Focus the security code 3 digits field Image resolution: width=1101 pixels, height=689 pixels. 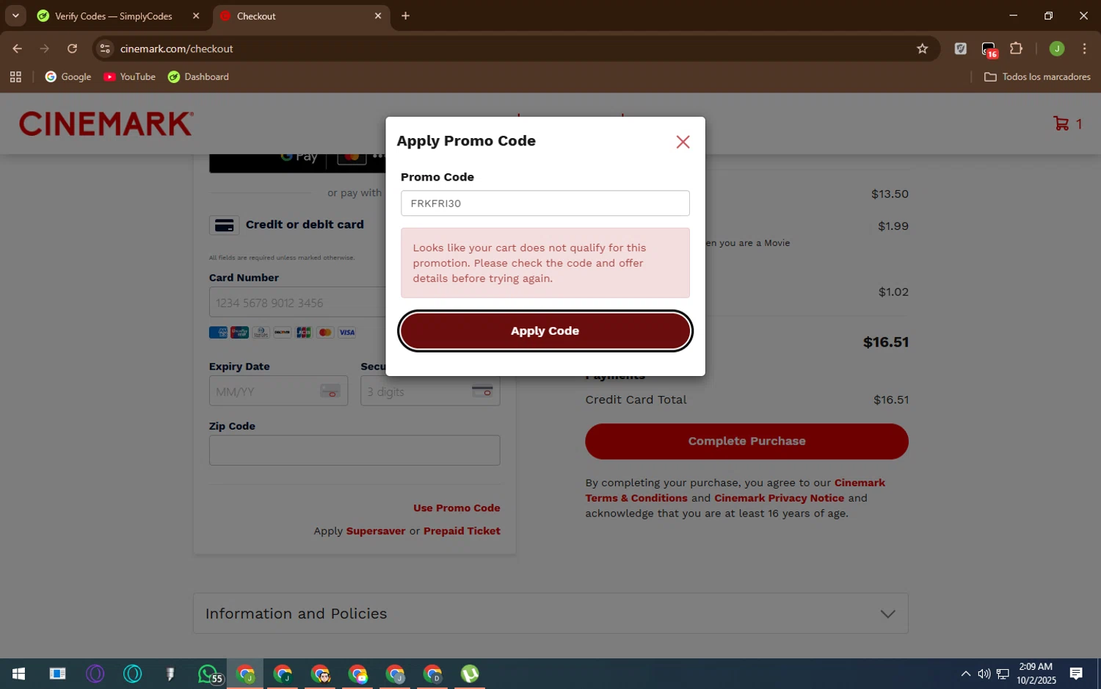click(430, 392)
